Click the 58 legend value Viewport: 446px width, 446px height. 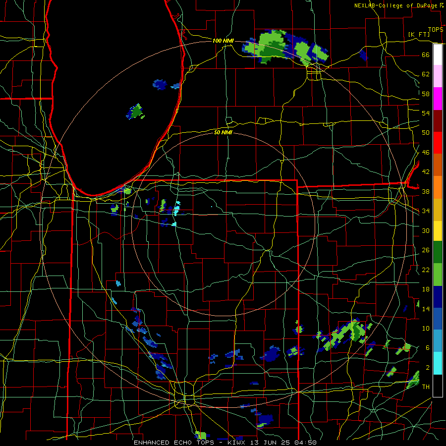(x=426, y=94)
